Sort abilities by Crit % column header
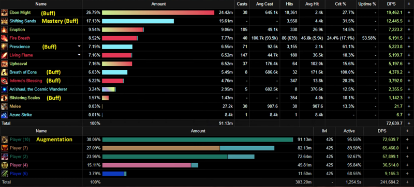414x187 pixels. [x=341, y=4]
